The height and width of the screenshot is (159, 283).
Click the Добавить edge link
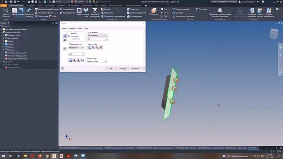point(76,39)
